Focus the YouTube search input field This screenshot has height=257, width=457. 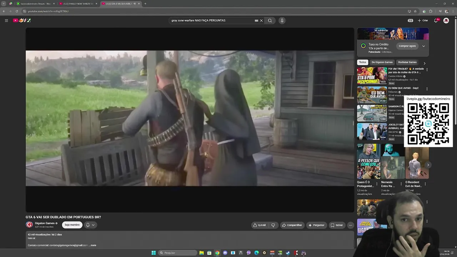tap(212, 20)
